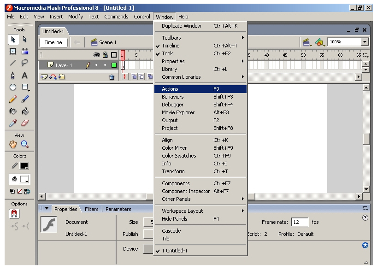Screen dimensions: 377x269
Task: Expand the Workspace Layout submenu
Action: (200, 211)
